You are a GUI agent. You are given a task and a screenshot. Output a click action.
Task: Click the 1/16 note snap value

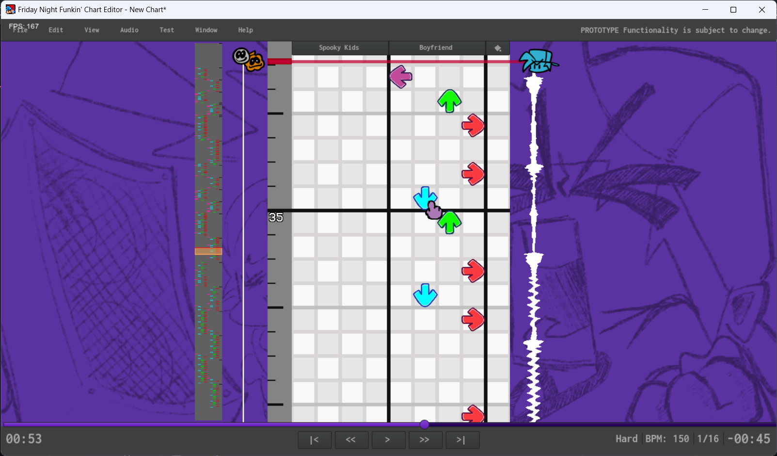[708, 439]
